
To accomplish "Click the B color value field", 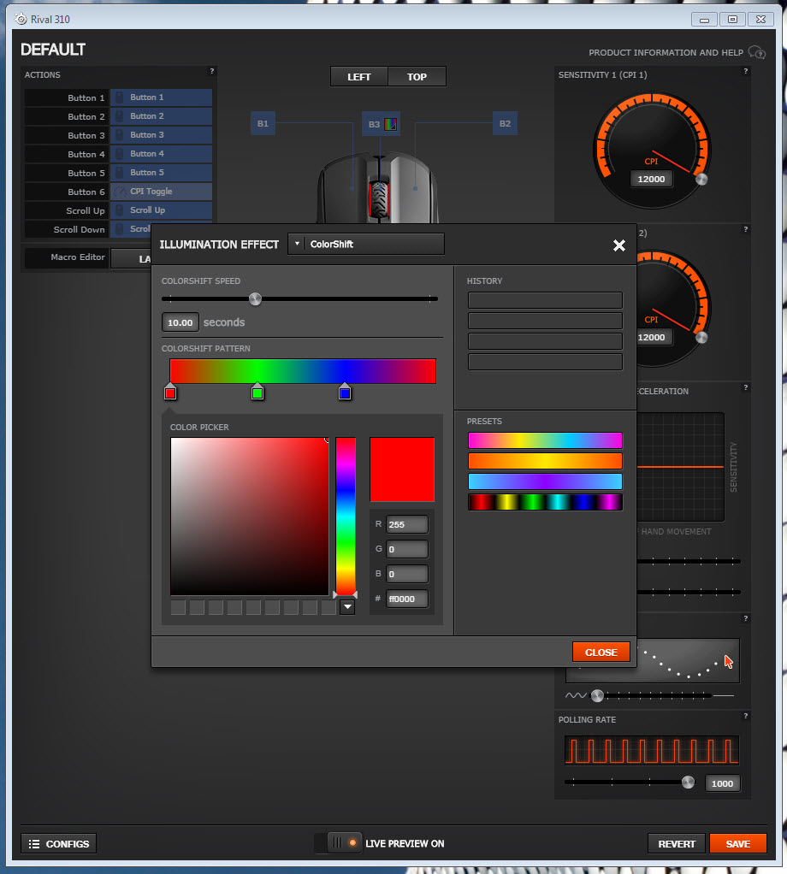I will tap(407, 574).
